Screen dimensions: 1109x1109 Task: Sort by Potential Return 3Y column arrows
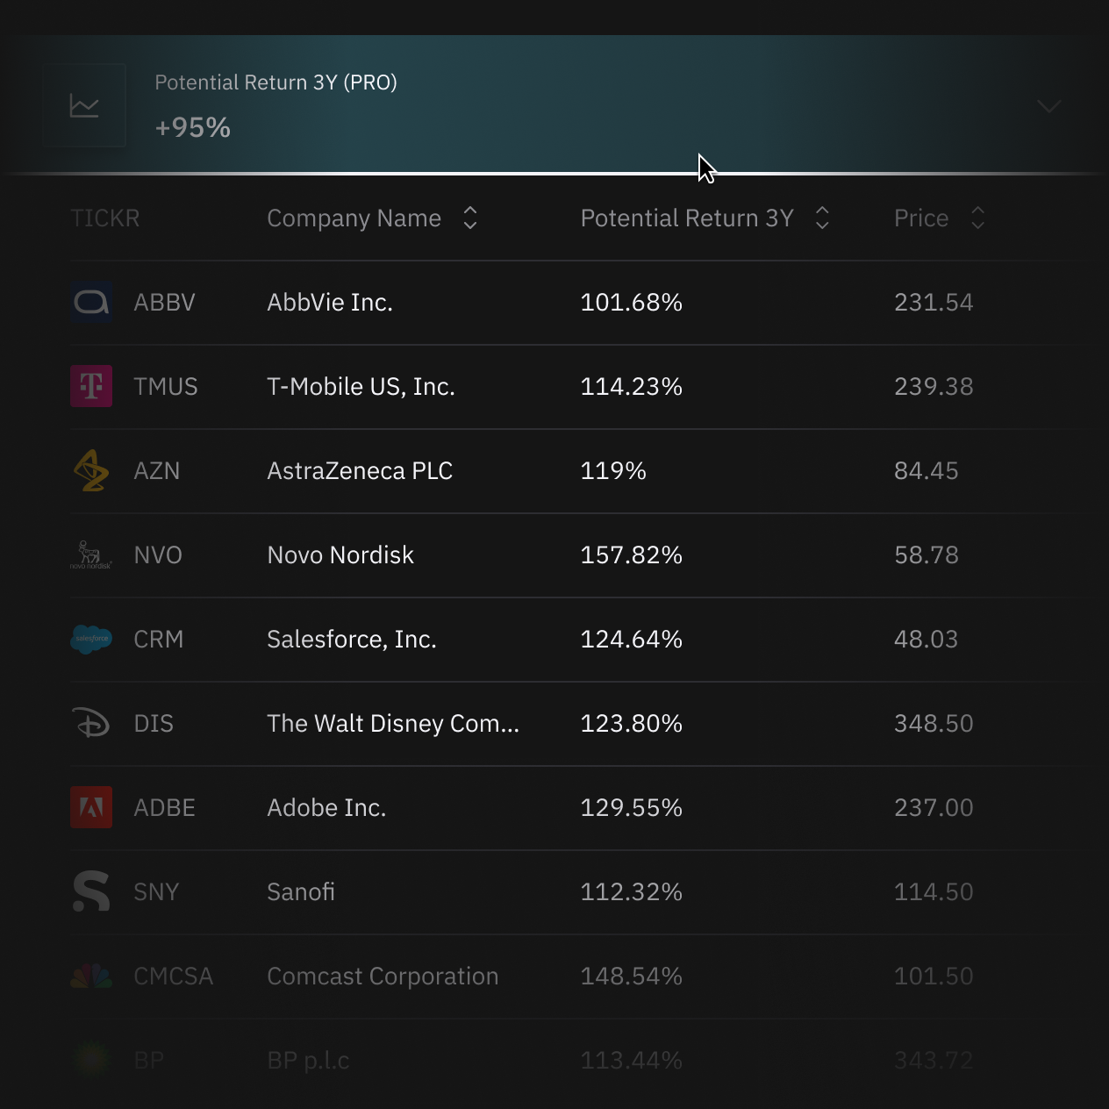coord(822,218)
